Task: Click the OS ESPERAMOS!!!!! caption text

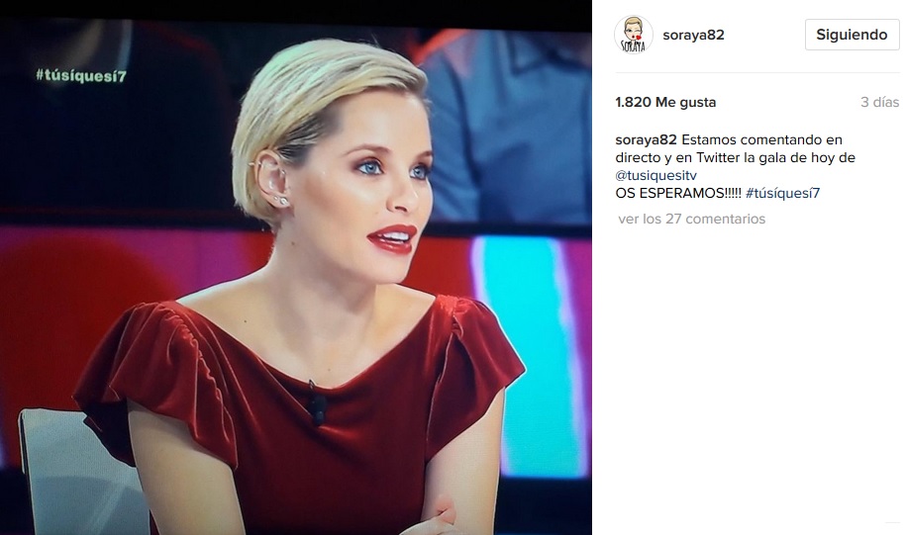Action: [x=678, y=194]
